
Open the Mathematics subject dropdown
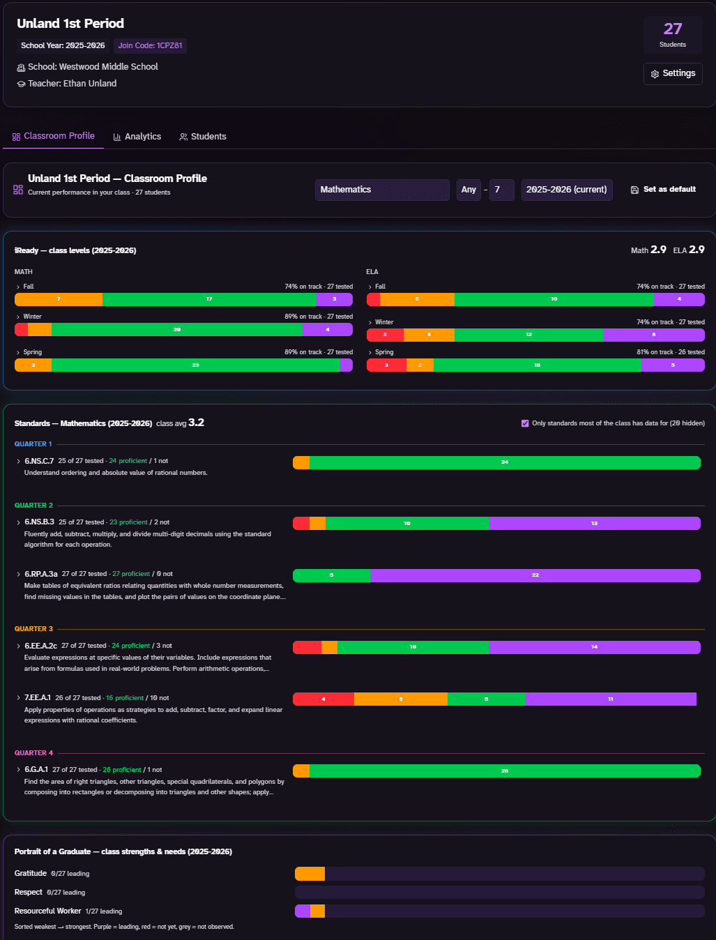[x=382, y=190]
